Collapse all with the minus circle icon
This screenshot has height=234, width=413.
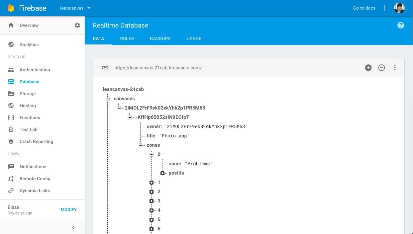[x=381, y=68]
